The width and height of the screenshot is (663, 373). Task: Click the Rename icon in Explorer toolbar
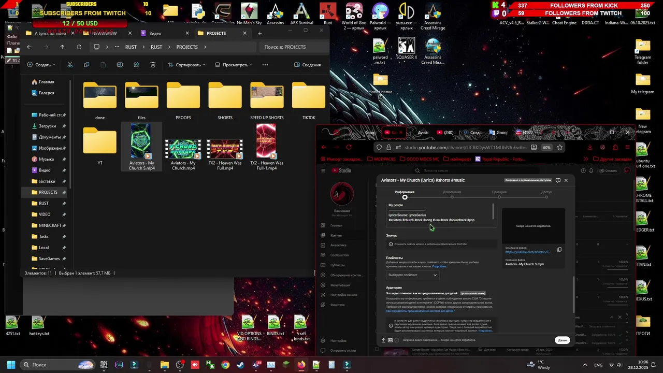click(x=120, y=65)
